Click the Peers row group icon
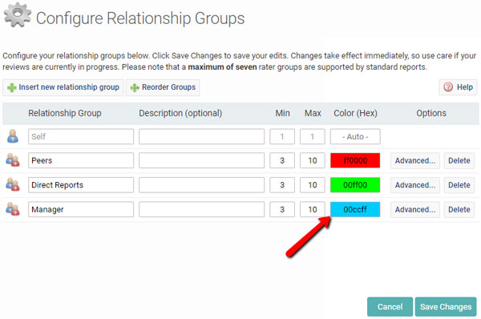The width and height of the screenshot is (481, 319). click(x=13, y=160)
